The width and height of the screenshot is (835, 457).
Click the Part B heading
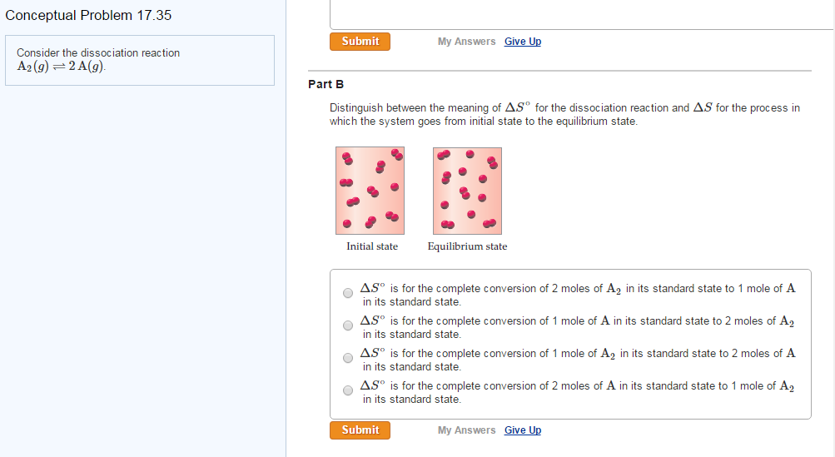[326, 84]
